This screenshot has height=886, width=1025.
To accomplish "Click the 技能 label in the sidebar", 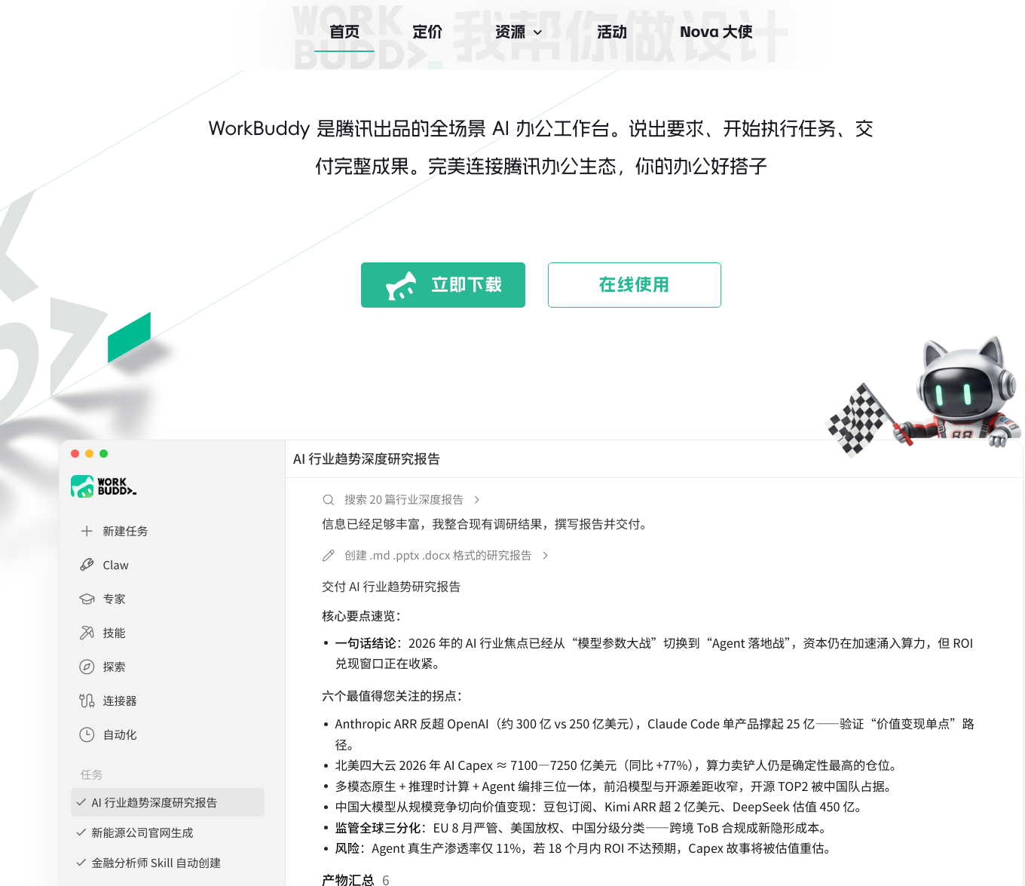I will pyautogui.click(x=115, y=633).
